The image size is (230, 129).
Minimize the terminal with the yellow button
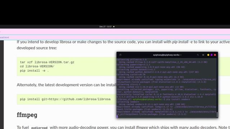(x=208, y=55)
